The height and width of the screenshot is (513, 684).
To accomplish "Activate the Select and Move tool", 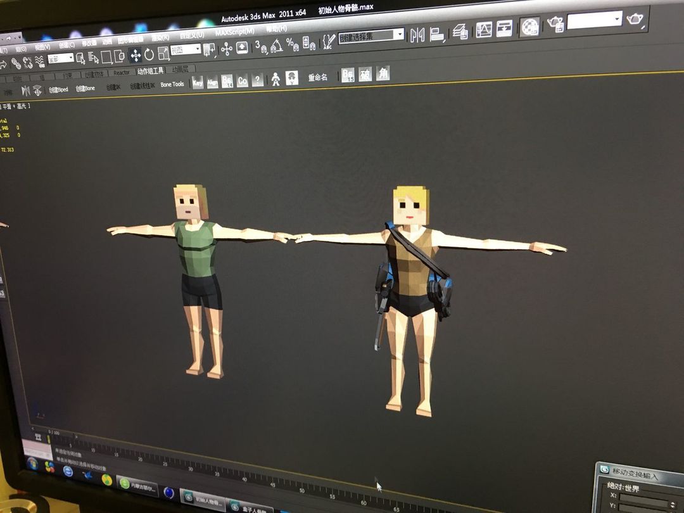I will 136,55.
